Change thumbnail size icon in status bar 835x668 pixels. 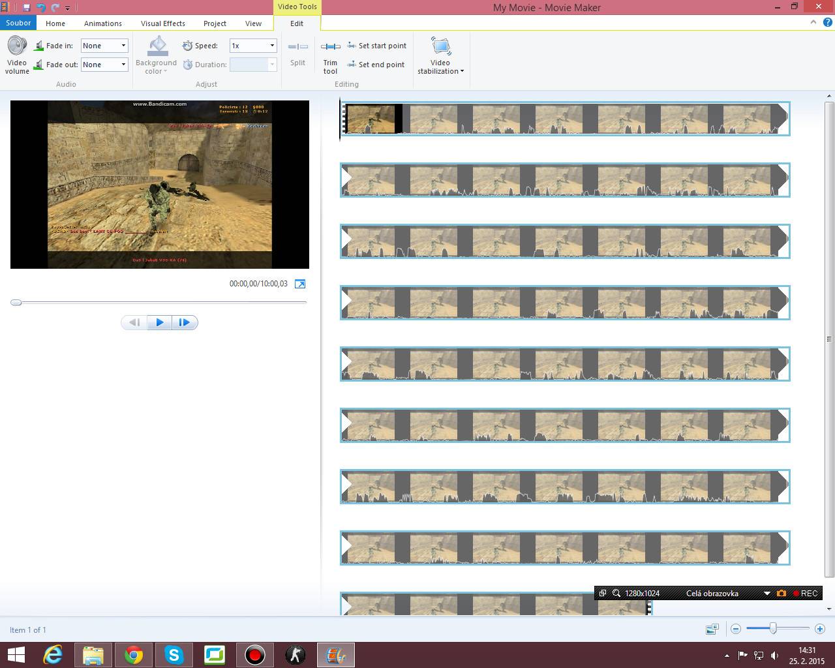712,629
